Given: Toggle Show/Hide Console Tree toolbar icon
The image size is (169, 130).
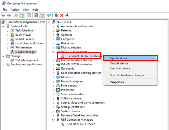Looking at the screenshot, I should coord(22,15).
